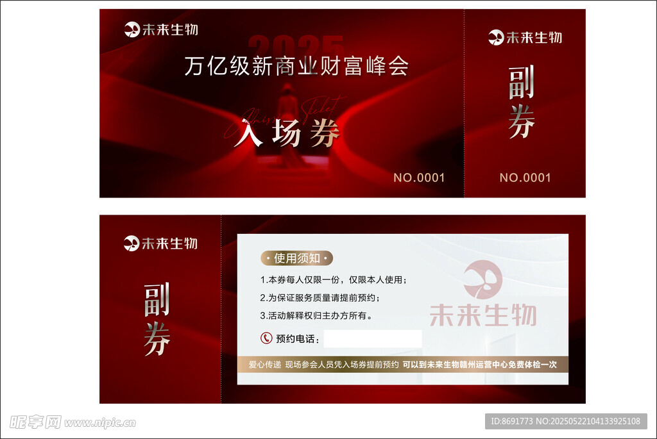The height and width of the screenshot is (439, 657).
Task: Click rule 1.本券每人仅限一份
Action: tap(333, 279)
